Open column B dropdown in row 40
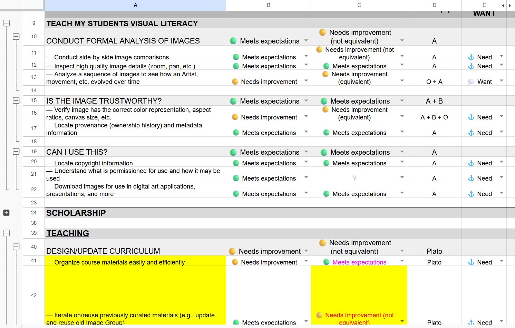Image resolution: width=515 pixels, height=328 pixels. pyautogui.click(x=306, y=251)
